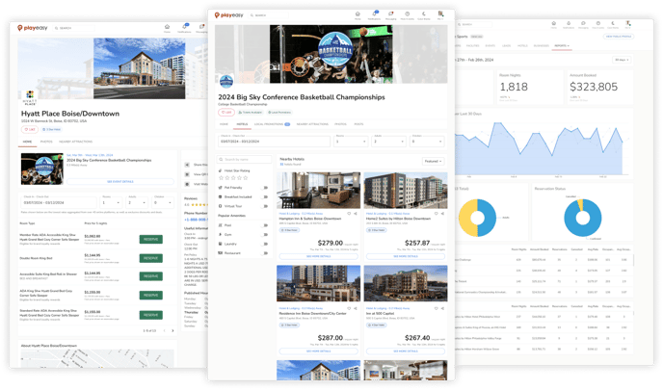Toggle Color Theme moon icon in center window
The width and height of the screenshot is (663, 390).
pyautogui.click(x=424, y=15)
